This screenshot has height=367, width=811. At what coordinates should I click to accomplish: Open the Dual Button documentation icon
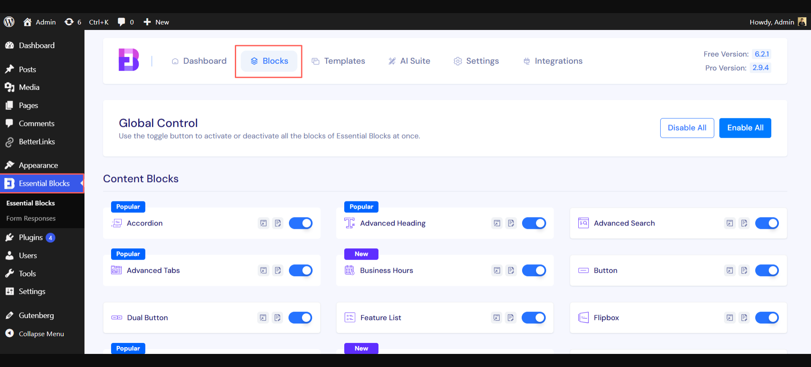278,318
